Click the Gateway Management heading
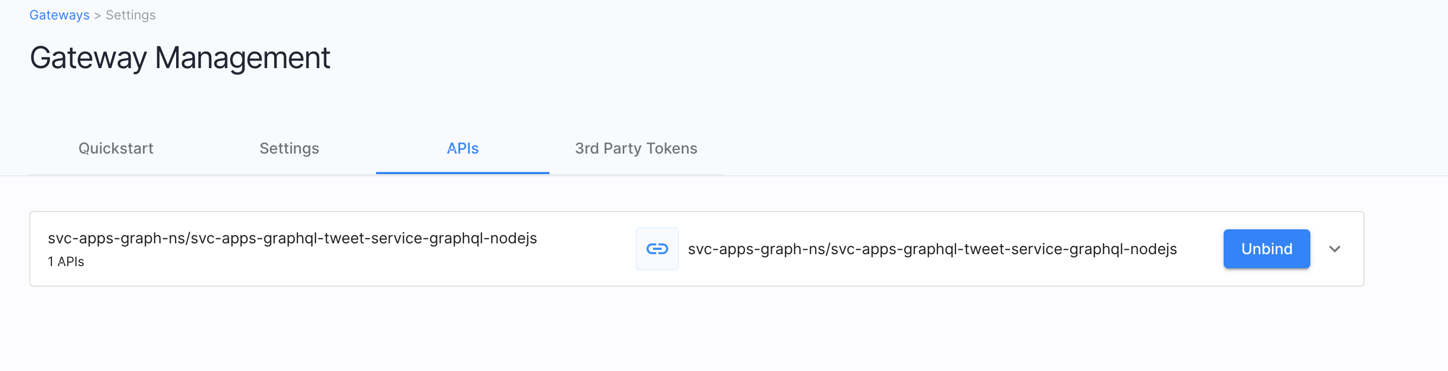 tap(180, 58)
